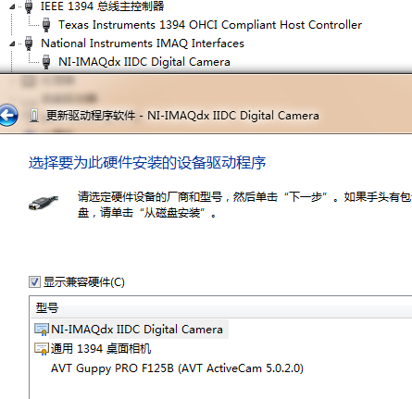Screen dimensions: 412x399
Task: Click the certificate icon beside 通用 1394 桌面相机
Action: (x=42, y=349)
